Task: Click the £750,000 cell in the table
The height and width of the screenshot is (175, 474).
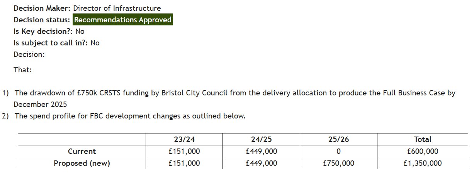Action: tap(338, 163)
